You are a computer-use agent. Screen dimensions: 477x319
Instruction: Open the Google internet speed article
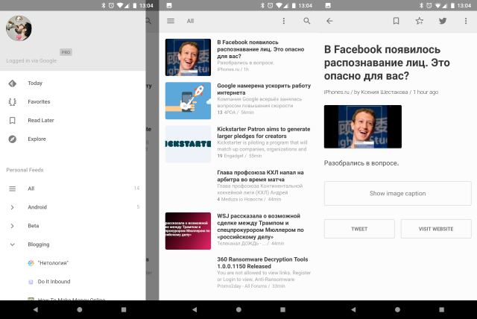[x=238, y=101]
